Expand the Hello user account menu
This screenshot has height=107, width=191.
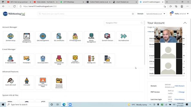(x=181, y=14)
